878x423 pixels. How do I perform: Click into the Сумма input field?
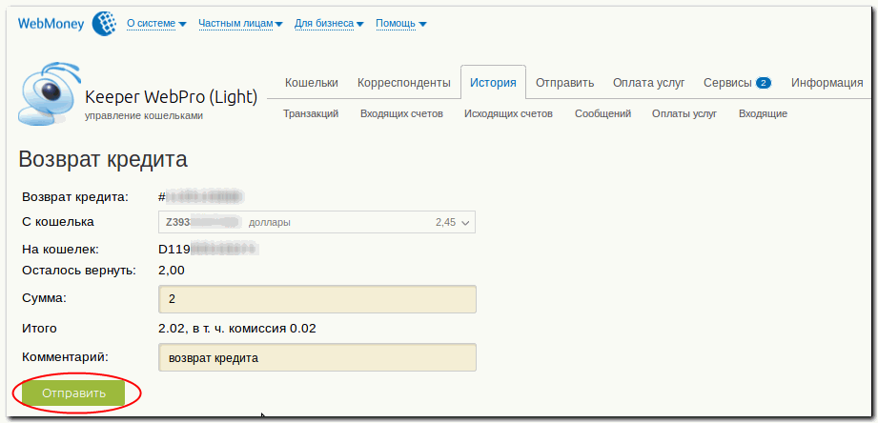pos(316,299)
